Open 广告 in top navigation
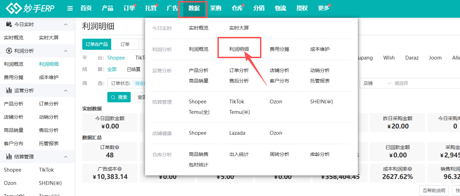460x196 pixels. (x=172, y=8)
